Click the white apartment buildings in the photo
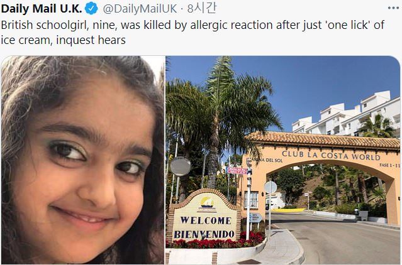Image resolution: width=402 pixels, height=265 pixels. [346, 116]
